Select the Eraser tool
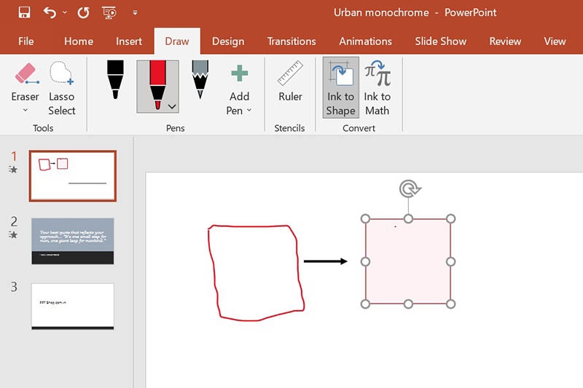Viewport: 583px width, 388px height. tap(26, 82)
